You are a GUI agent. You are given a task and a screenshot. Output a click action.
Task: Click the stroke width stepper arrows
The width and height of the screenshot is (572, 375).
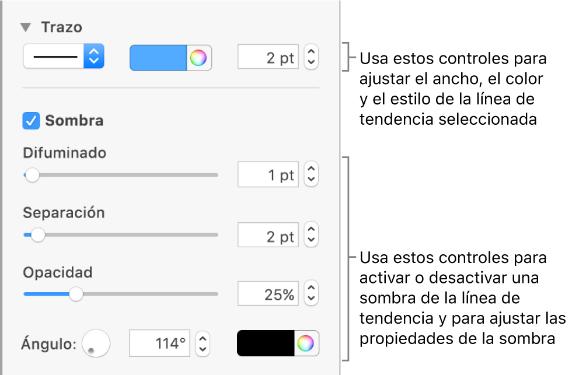click(311, 57)
